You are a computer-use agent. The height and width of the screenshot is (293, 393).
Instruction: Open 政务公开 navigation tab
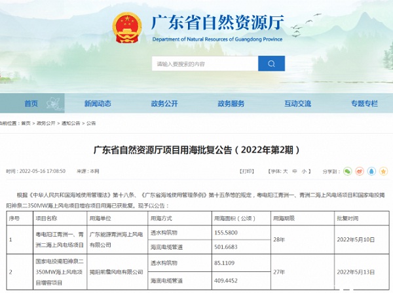click(164, 104)
